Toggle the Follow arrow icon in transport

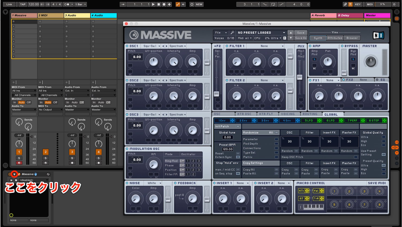click(x=123, y=4)
